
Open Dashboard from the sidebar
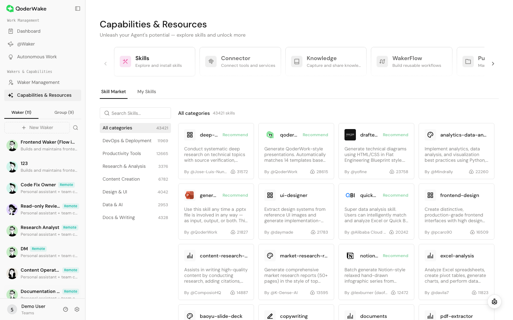[43, 31]
